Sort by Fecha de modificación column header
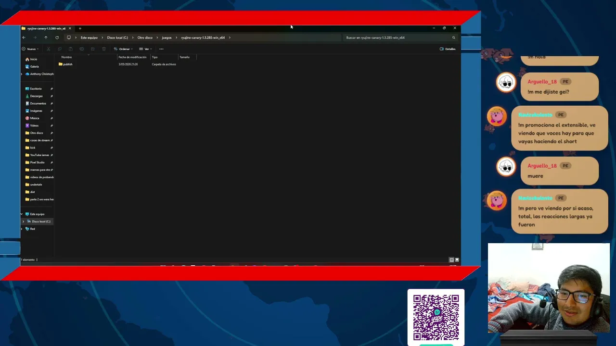 132,57
